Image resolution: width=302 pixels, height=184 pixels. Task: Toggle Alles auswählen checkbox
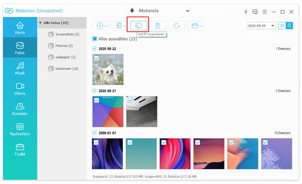click(95, 39)
